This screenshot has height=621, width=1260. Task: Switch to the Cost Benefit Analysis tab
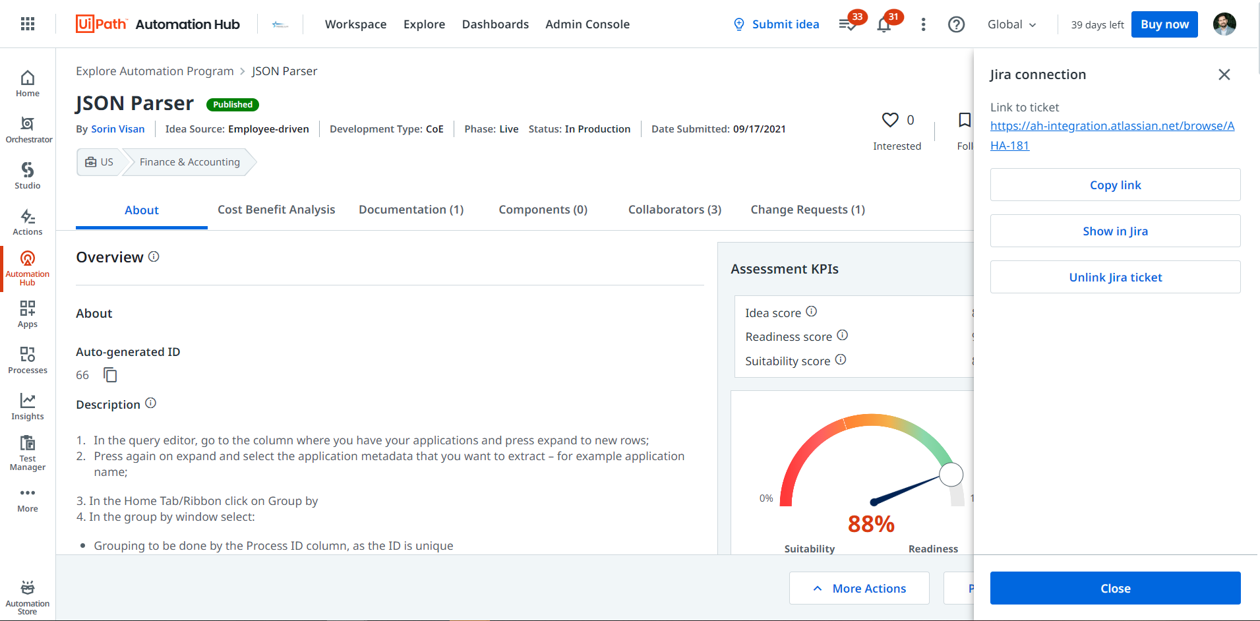pyautogui.click(x=276, y=210)
